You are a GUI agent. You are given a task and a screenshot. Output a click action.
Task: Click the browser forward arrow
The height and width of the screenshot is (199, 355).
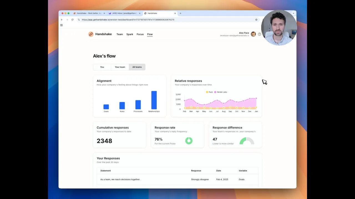pos(67,20)
